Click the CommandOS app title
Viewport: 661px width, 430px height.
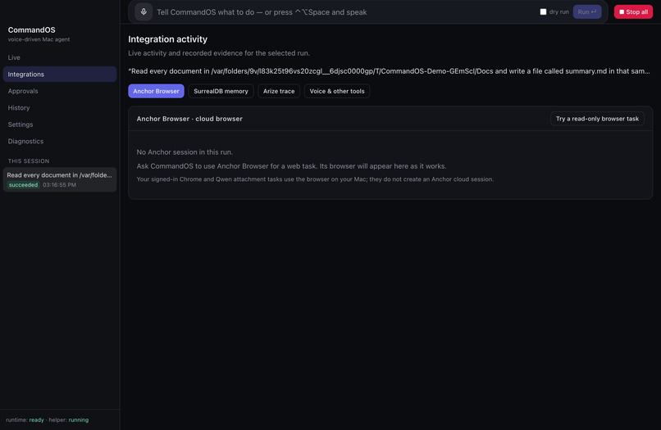coord(32,30)
